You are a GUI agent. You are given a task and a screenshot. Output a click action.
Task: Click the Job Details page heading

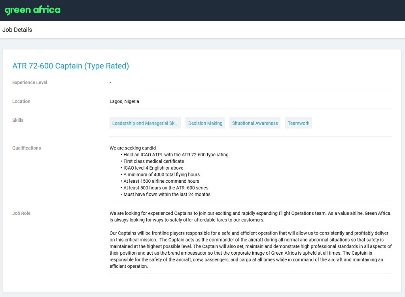tap(17, 30)
